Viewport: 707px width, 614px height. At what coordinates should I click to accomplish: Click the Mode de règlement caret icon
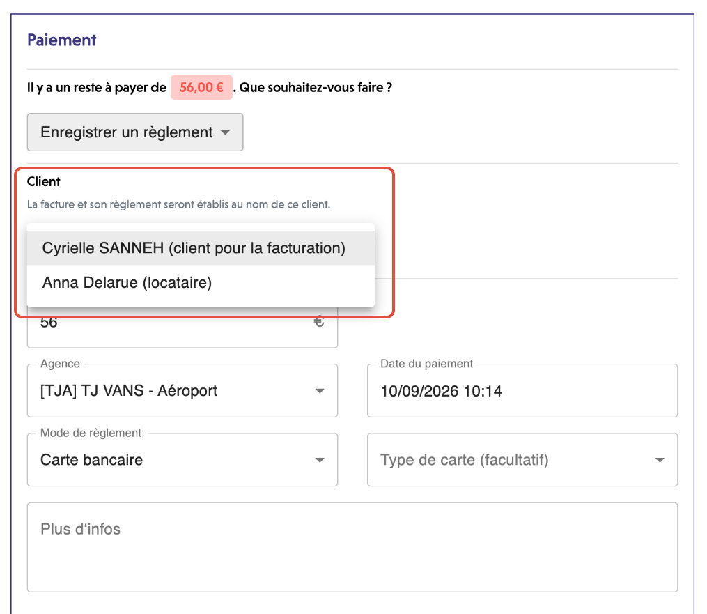click(320, 460)
